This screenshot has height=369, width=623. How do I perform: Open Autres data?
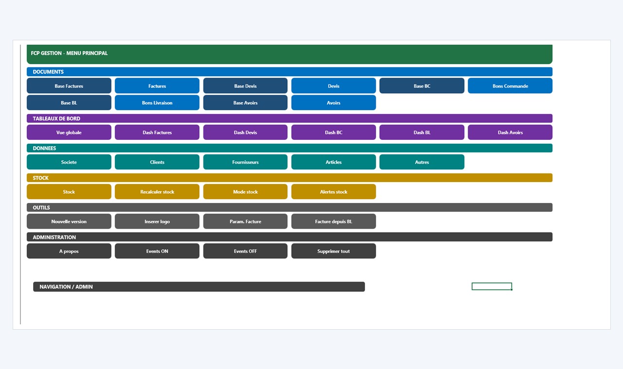[x=422, y=162]
